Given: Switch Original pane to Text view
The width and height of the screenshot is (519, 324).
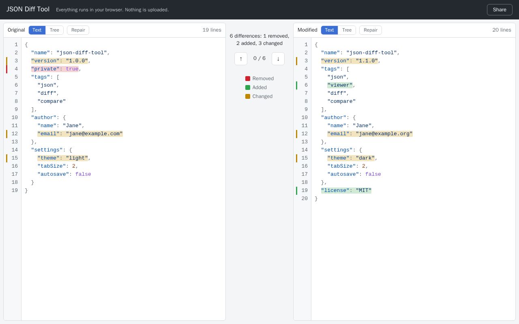Looking at the screenshot, I should pos(37,30).
